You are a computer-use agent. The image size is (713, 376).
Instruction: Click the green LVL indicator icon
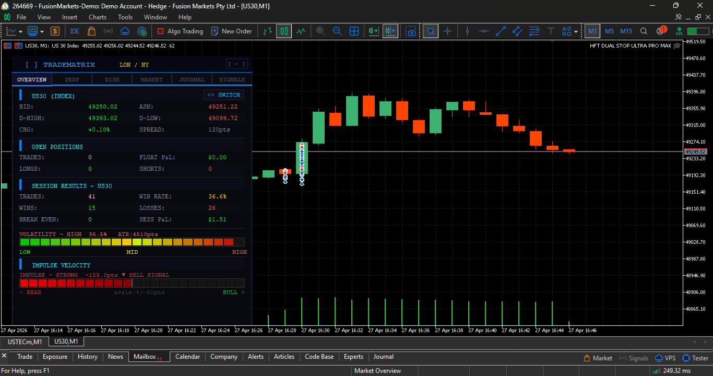point(679,31)
